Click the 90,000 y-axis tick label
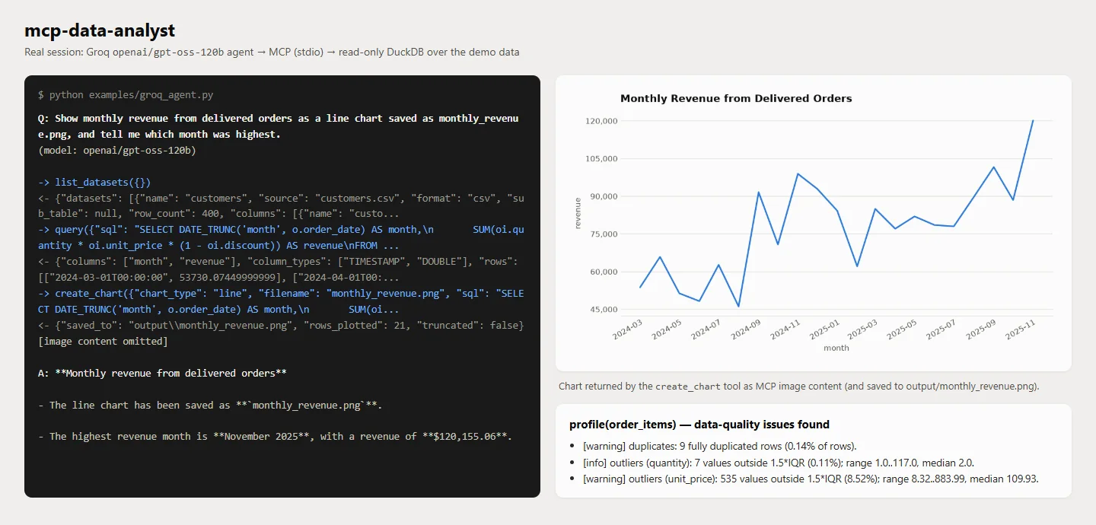Viewport: 1096px width, 525px height. [604, 196]
